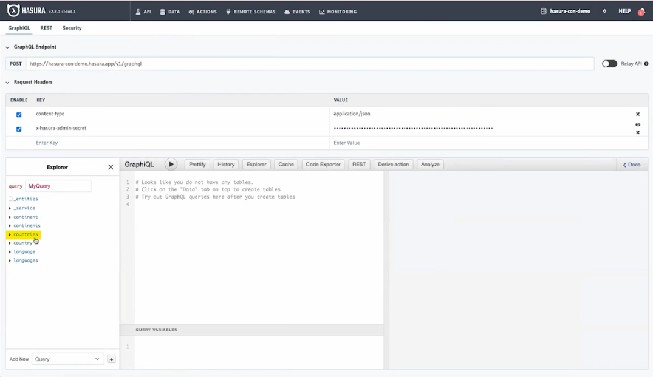The width and height of the screenshot is (653, 377).
Task: Click the notification bell icon
Action: pos(641,12)
